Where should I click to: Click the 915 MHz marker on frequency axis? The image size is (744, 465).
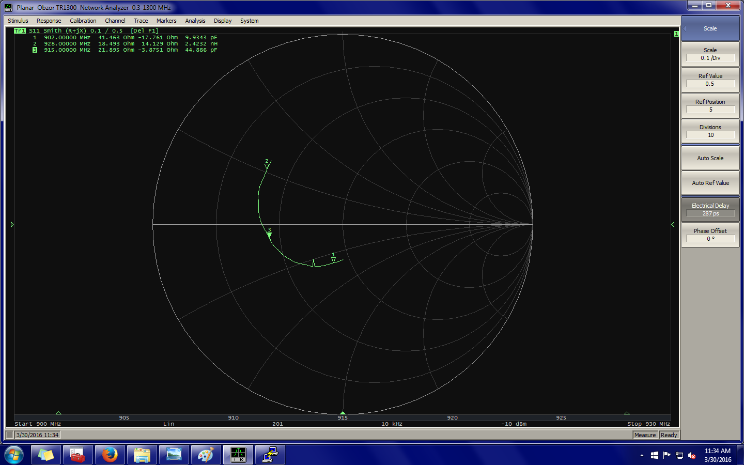(343, 413)
